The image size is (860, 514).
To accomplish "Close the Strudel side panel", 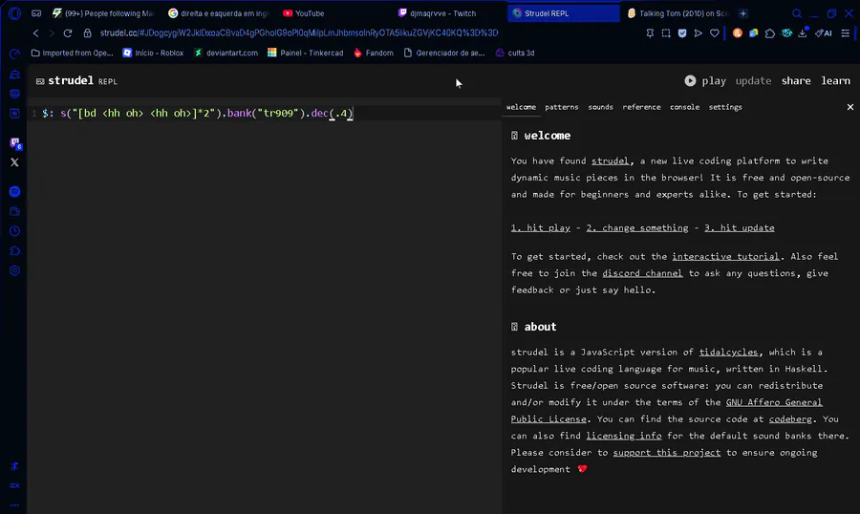I will click(x=850, y=107).
